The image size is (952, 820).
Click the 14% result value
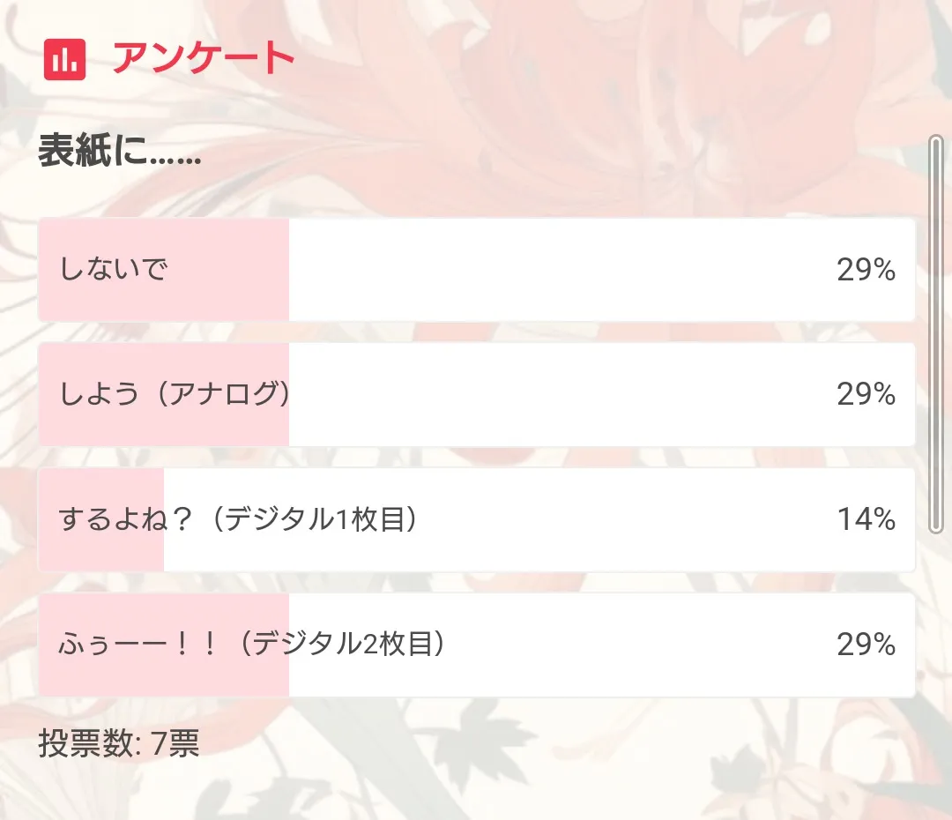pos(866,520)
